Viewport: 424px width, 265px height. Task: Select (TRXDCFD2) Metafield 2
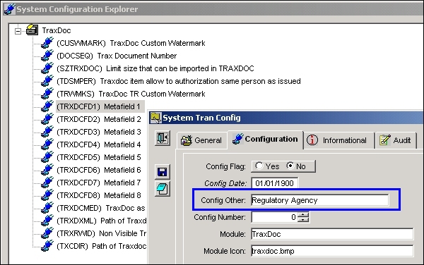coord(99,119)
